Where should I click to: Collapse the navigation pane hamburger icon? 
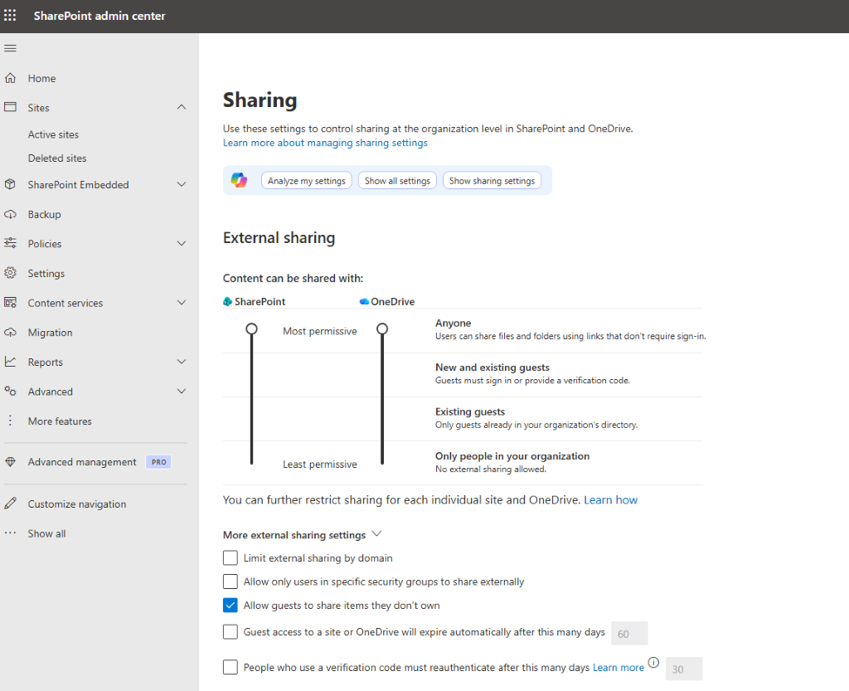click(x=10, y=48)
